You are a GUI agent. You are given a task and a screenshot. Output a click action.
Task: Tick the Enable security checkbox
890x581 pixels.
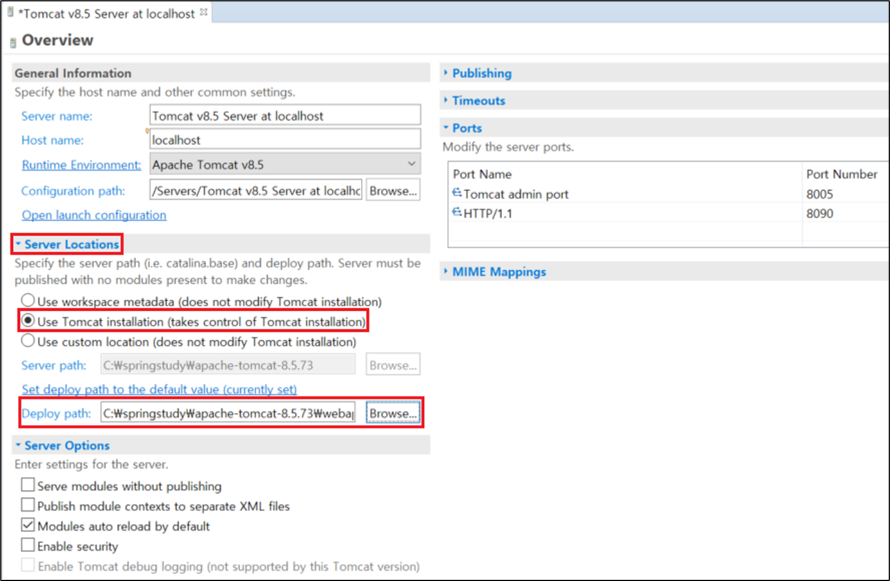click(28, 545)
